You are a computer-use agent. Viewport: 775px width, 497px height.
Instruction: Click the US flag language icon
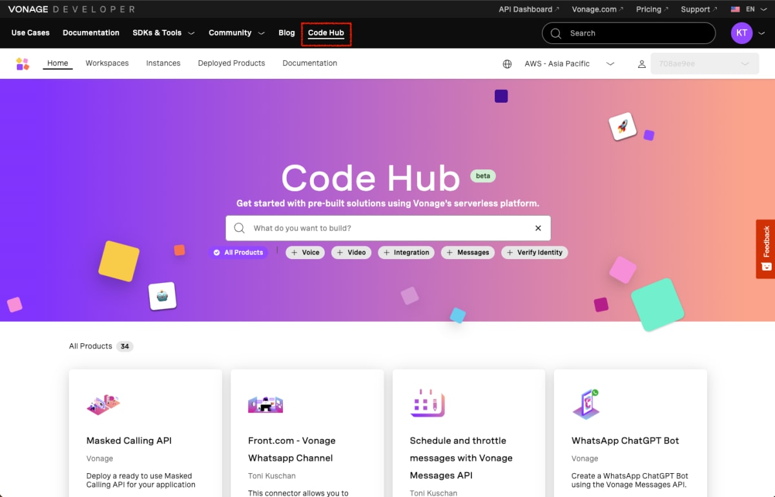point(735,10)
